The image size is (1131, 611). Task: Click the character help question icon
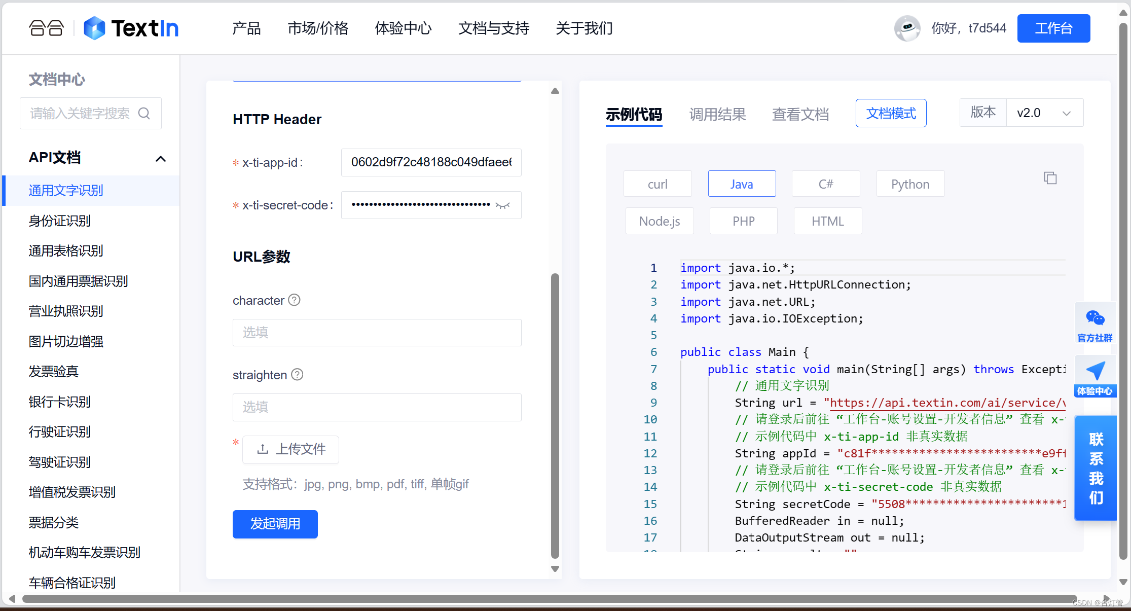click(x=295, y=300)
